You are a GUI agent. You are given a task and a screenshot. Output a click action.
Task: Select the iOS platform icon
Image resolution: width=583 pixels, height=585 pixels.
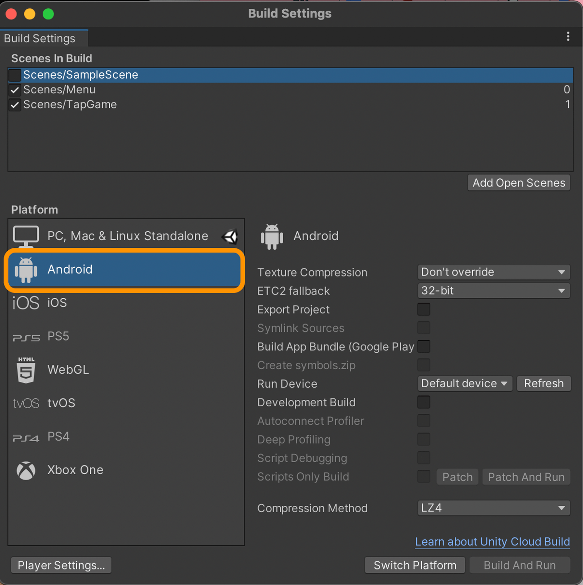26,302
